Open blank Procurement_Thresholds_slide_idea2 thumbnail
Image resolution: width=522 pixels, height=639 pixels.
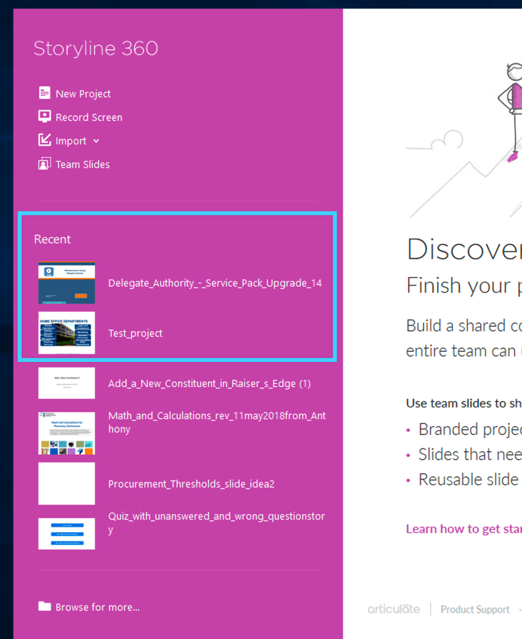click(67, 484)
